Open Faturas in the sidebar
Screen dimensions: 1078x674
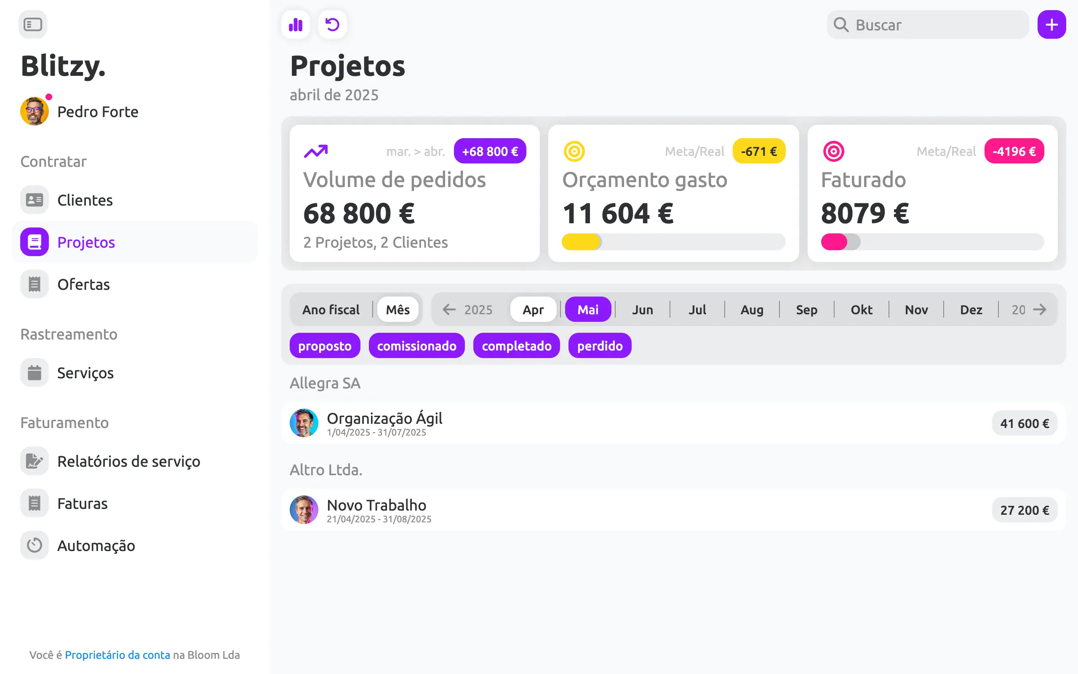pyautogui.click(x=134, y=503)
